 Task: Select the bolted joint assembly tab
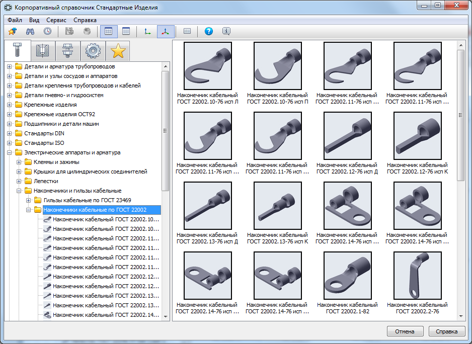pyautogui.click(x=68, y=51)
